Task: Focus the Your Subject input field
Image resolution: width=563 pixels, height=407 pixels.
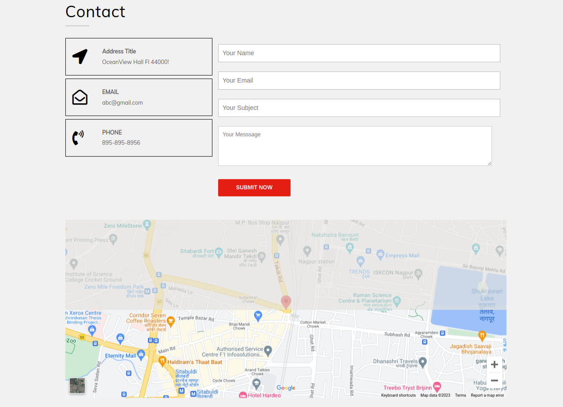Action: pos(359,108)
